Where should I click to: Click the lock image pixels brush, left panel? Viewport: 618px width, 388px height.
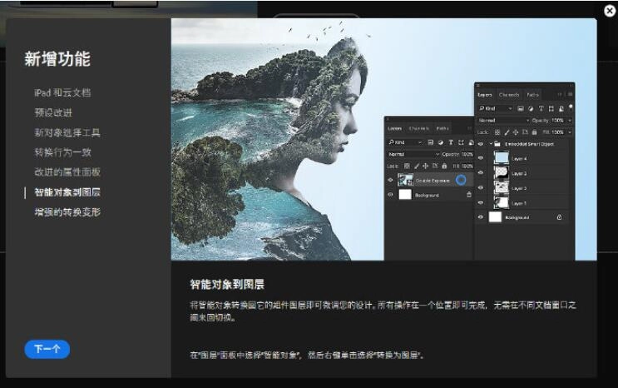[418, 166]
